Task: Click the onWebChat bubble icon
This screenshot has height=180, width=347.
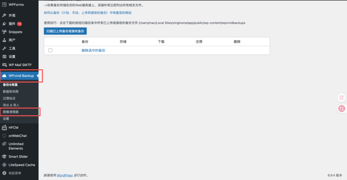Action: pos(4,136)
